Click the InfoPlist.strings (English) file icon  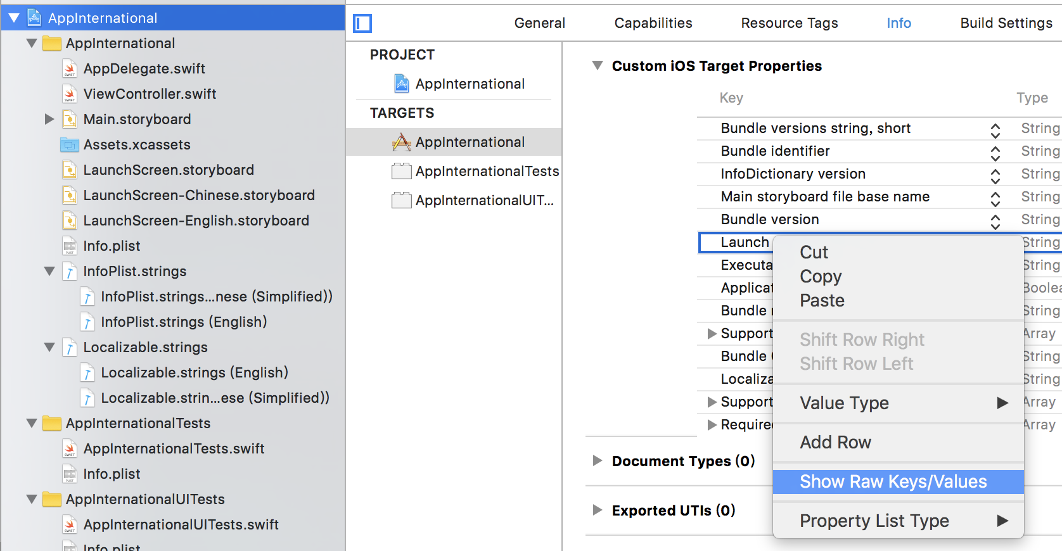[87, 322]
